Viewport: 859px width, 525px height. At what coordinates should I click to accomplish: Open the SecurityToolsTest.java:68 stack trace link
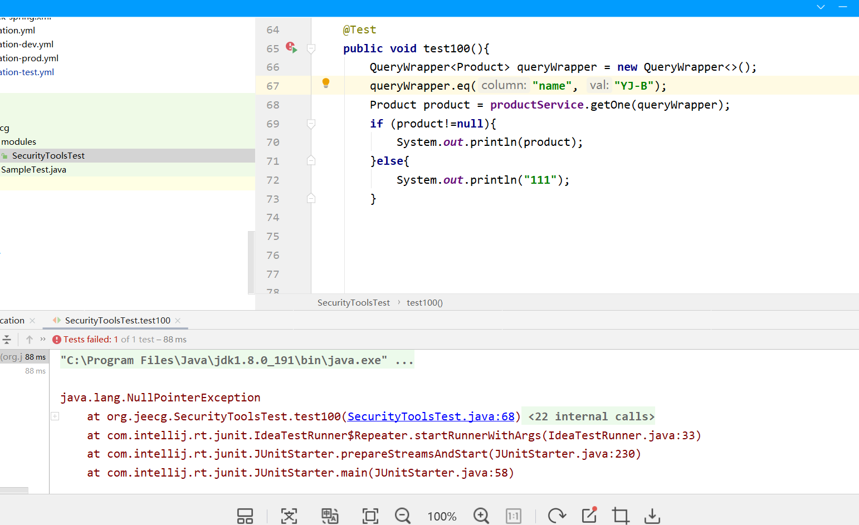(431, 416)
